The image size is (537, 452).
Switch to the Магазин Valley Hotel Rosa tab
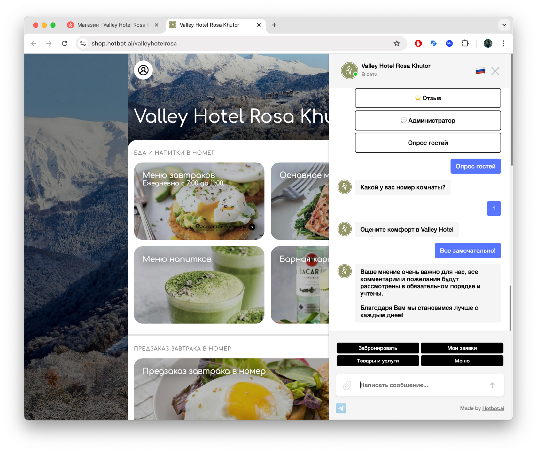pos(109,25)
